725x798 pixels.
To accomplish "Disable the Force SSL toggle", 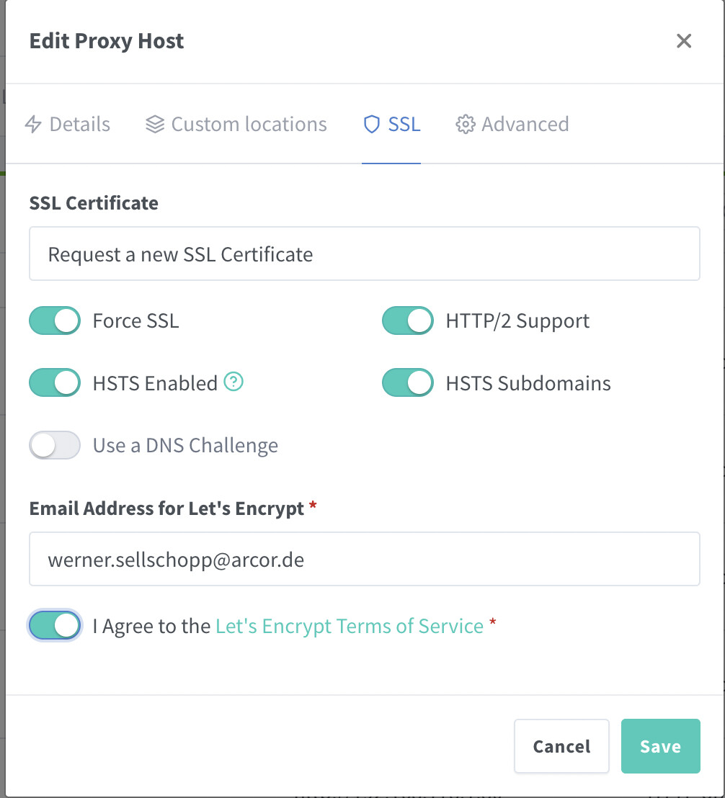I will click(55, 320).
